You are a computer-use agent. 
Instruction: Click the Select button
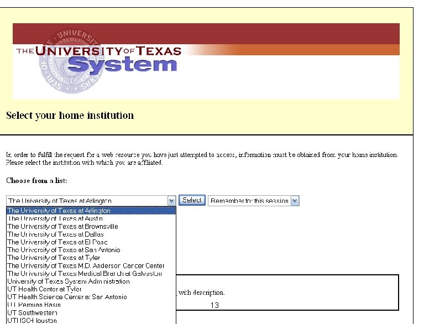192,200
